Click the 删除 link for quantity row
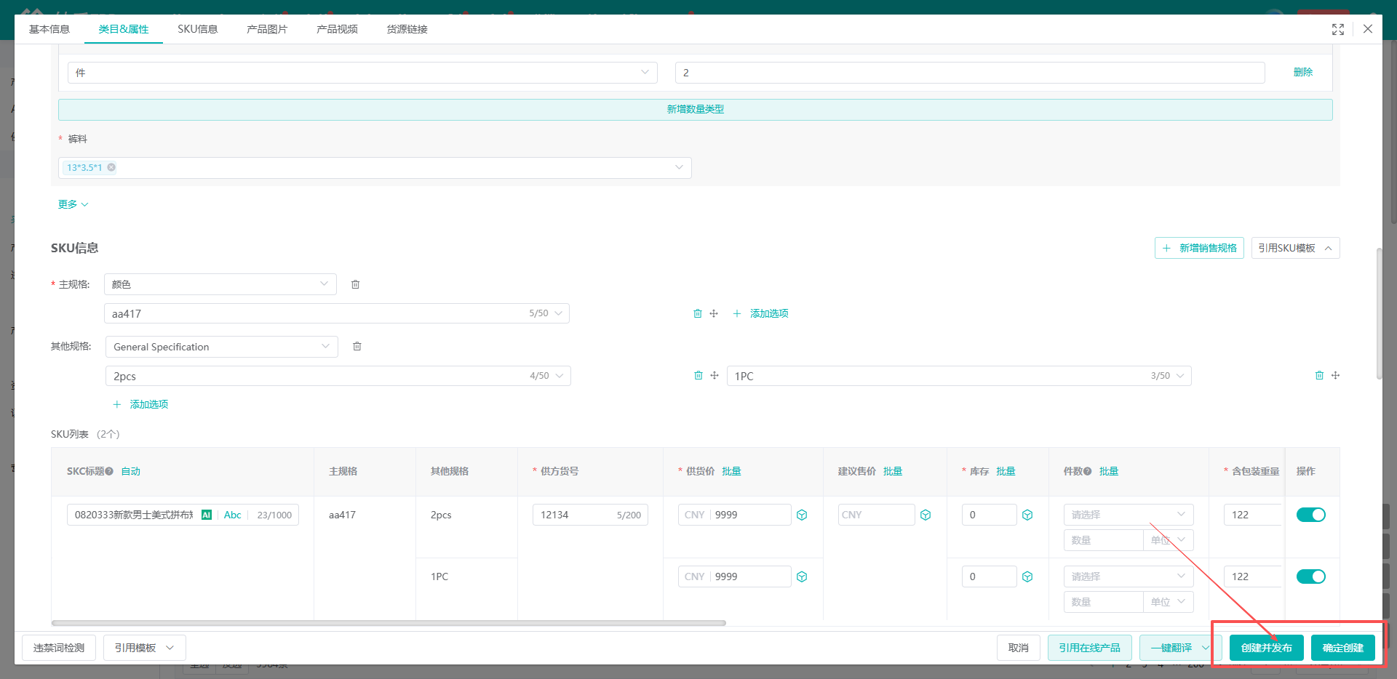This screenshot has height=679, width=1397. pos(1303,72)
